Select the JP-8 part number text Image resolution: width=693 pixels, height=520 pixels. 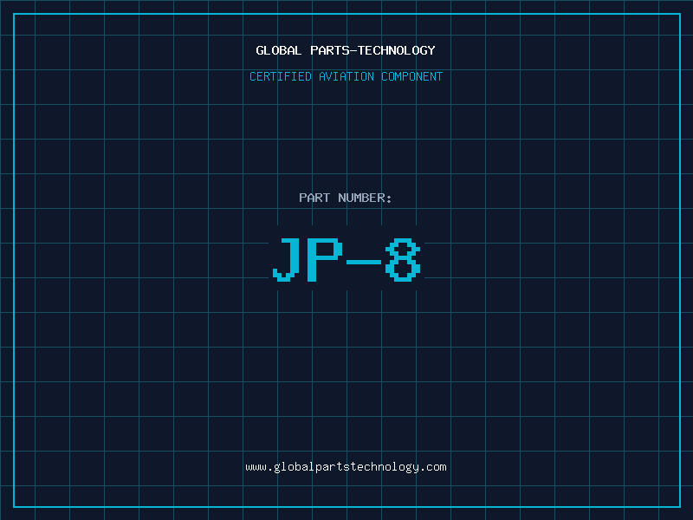click(346, 259)
